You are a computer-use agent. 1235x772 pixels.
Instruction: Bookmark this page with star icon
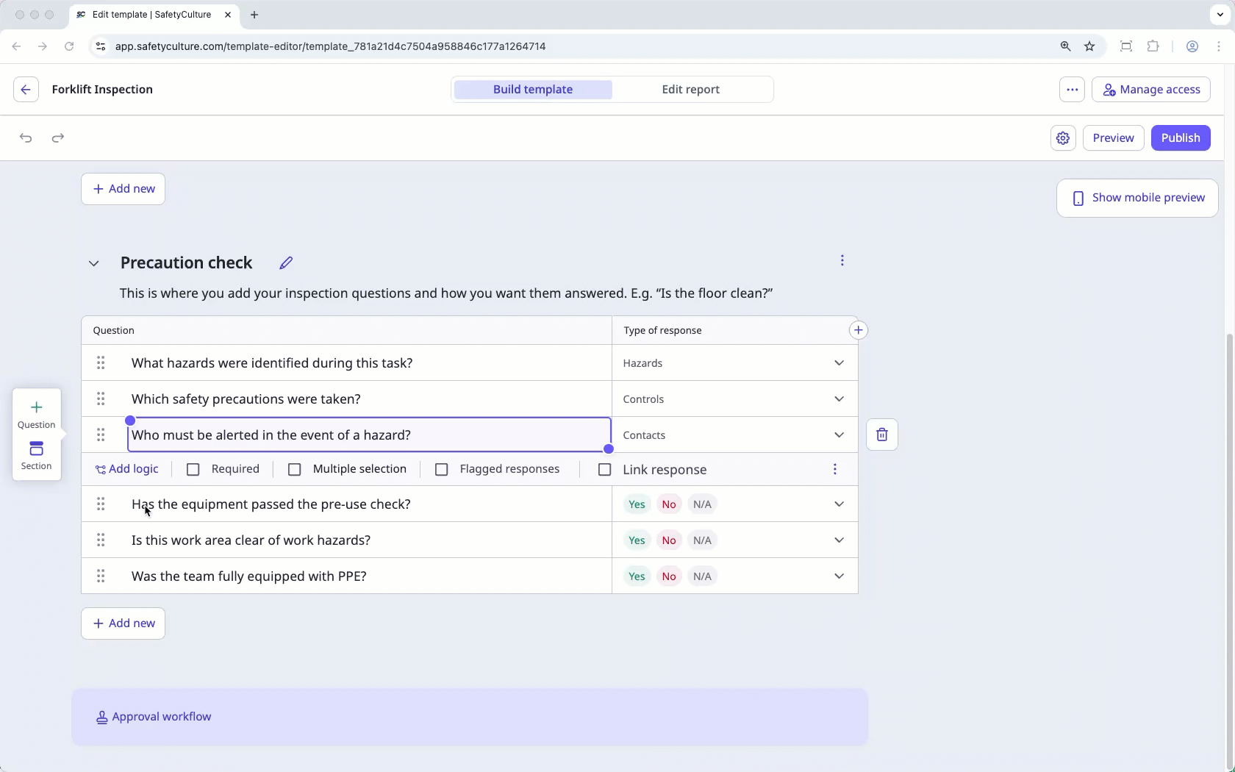[x=1089, y=46]
